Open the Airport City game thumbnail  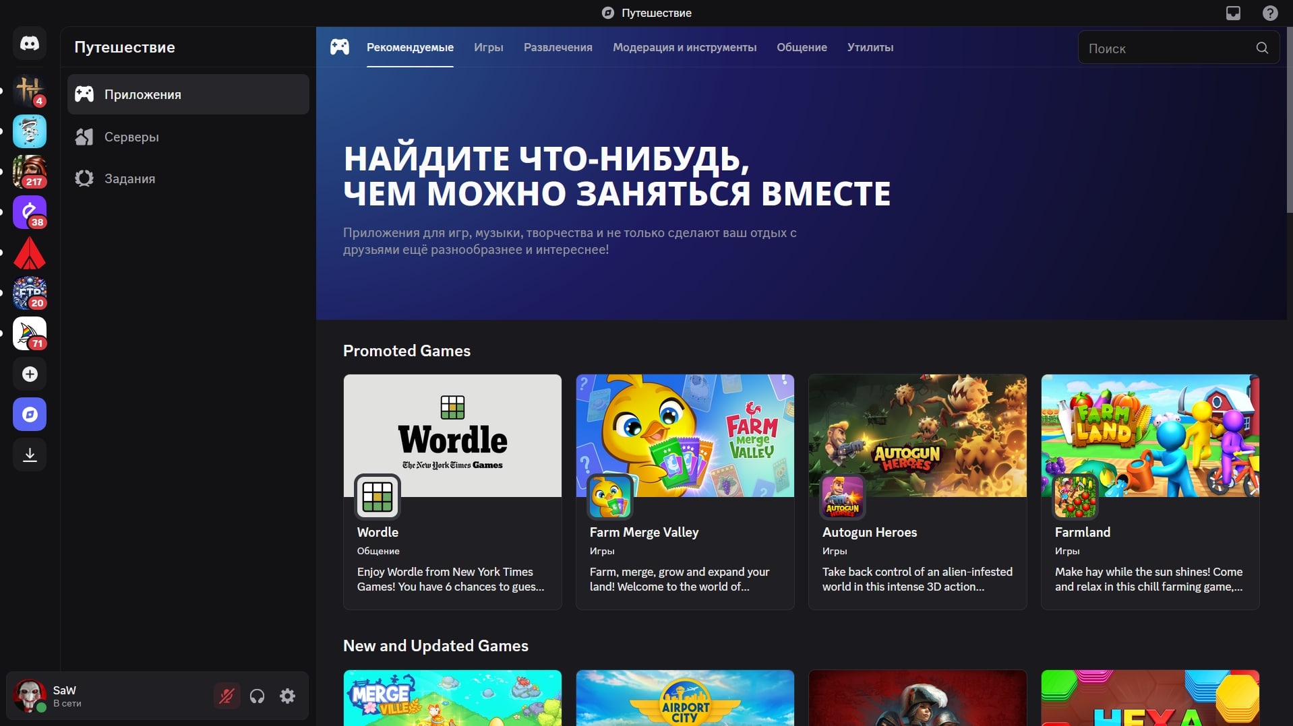click(685, 698)
